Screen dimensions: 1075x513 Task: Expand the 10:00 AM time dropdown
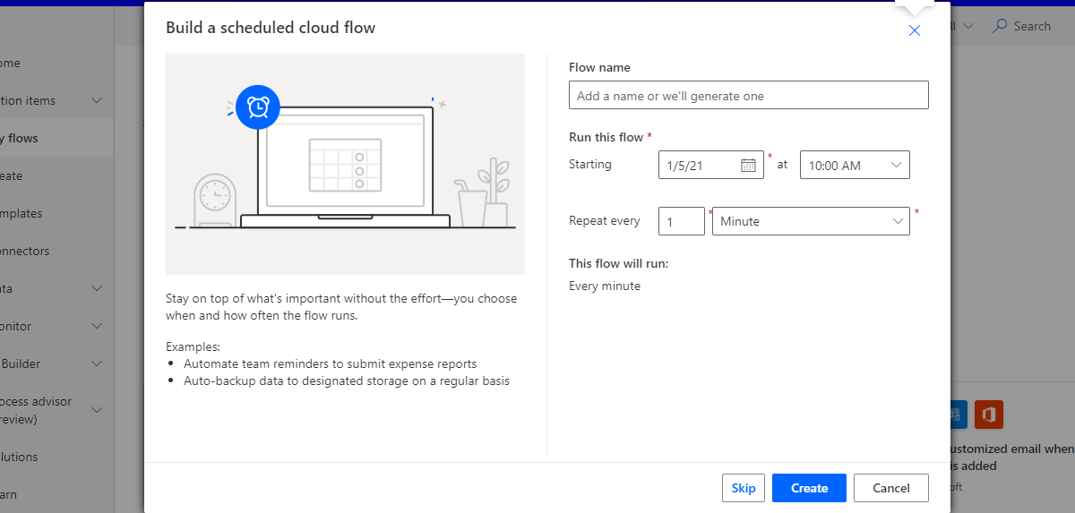tap(896, 165)
